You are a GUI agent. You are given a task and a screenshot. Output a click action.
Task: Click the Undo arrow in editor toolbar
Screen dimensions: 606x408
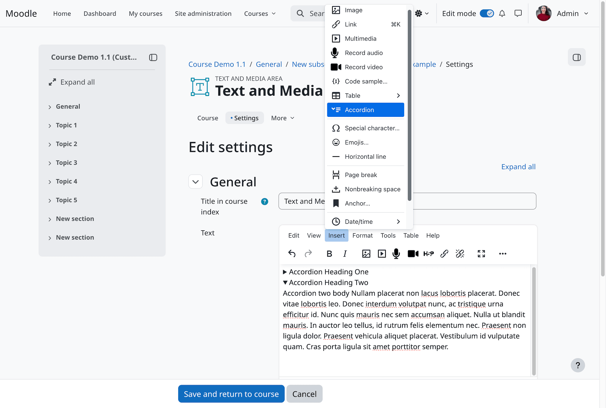[x=292, y=254]
